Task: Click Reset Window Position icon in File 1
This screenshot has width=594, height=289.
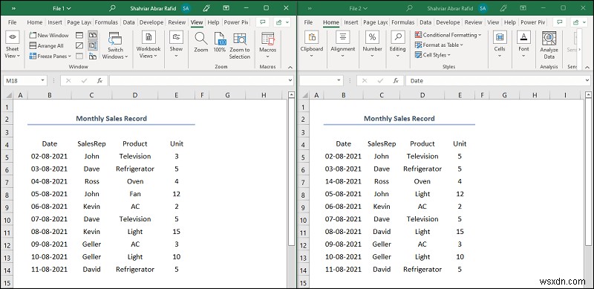Action: pyautogui.click(x=92, y=56)
